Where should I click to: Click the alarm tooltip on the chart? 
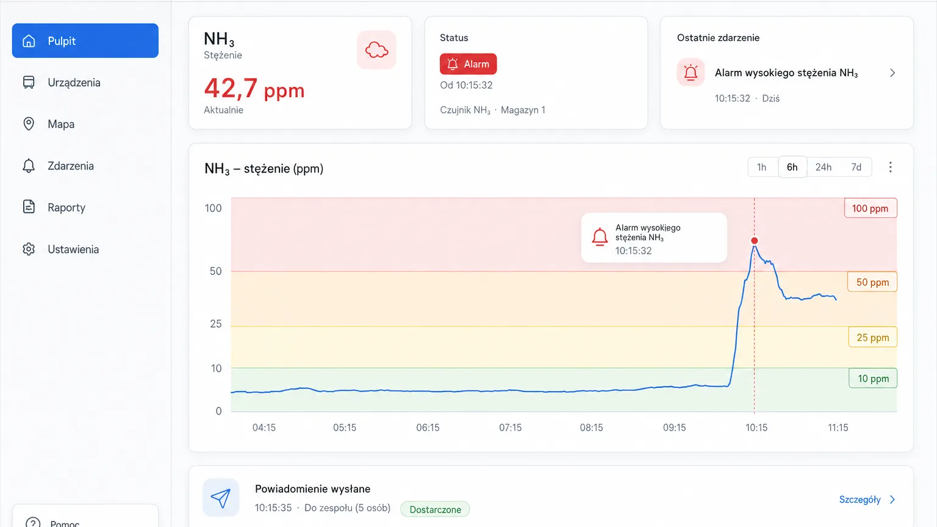point(654,238)
